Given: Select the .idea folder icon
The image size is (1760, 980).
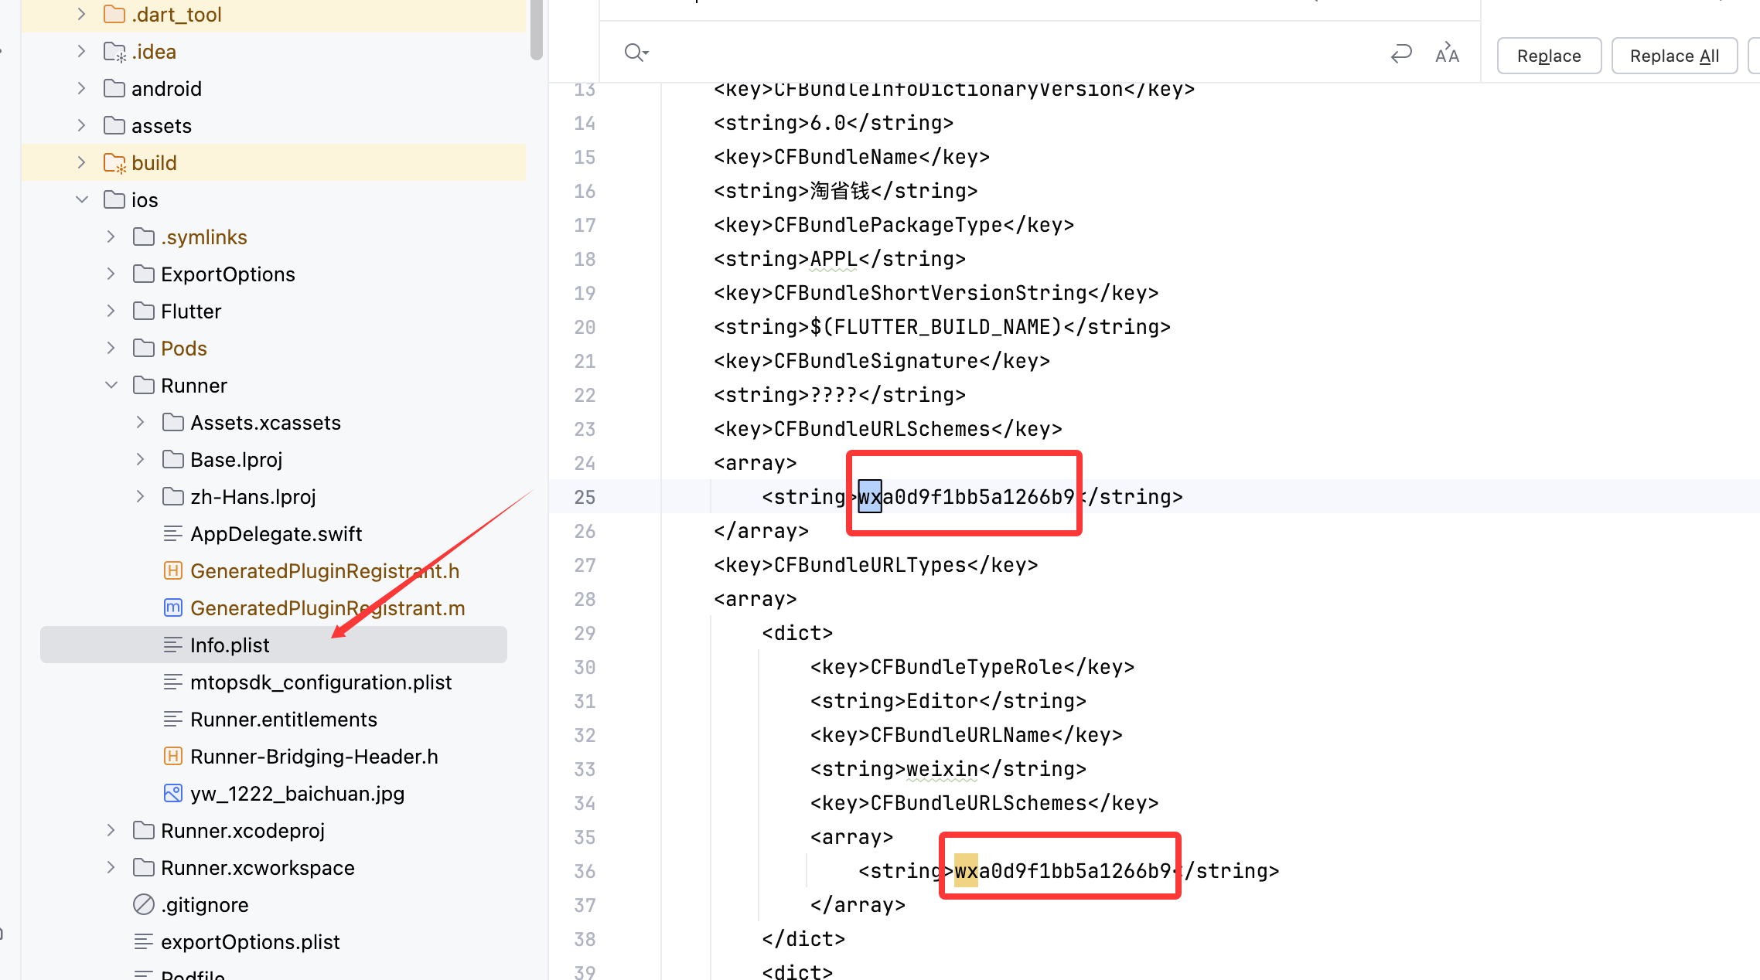Looking at the screenshot, I should (x=114, y=52).
